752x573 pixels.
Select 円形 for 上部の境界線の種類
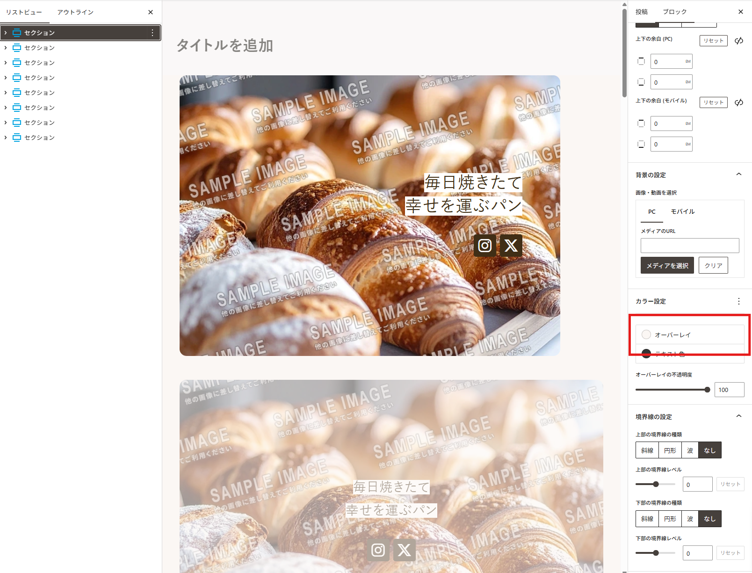[x=670, y=450]
